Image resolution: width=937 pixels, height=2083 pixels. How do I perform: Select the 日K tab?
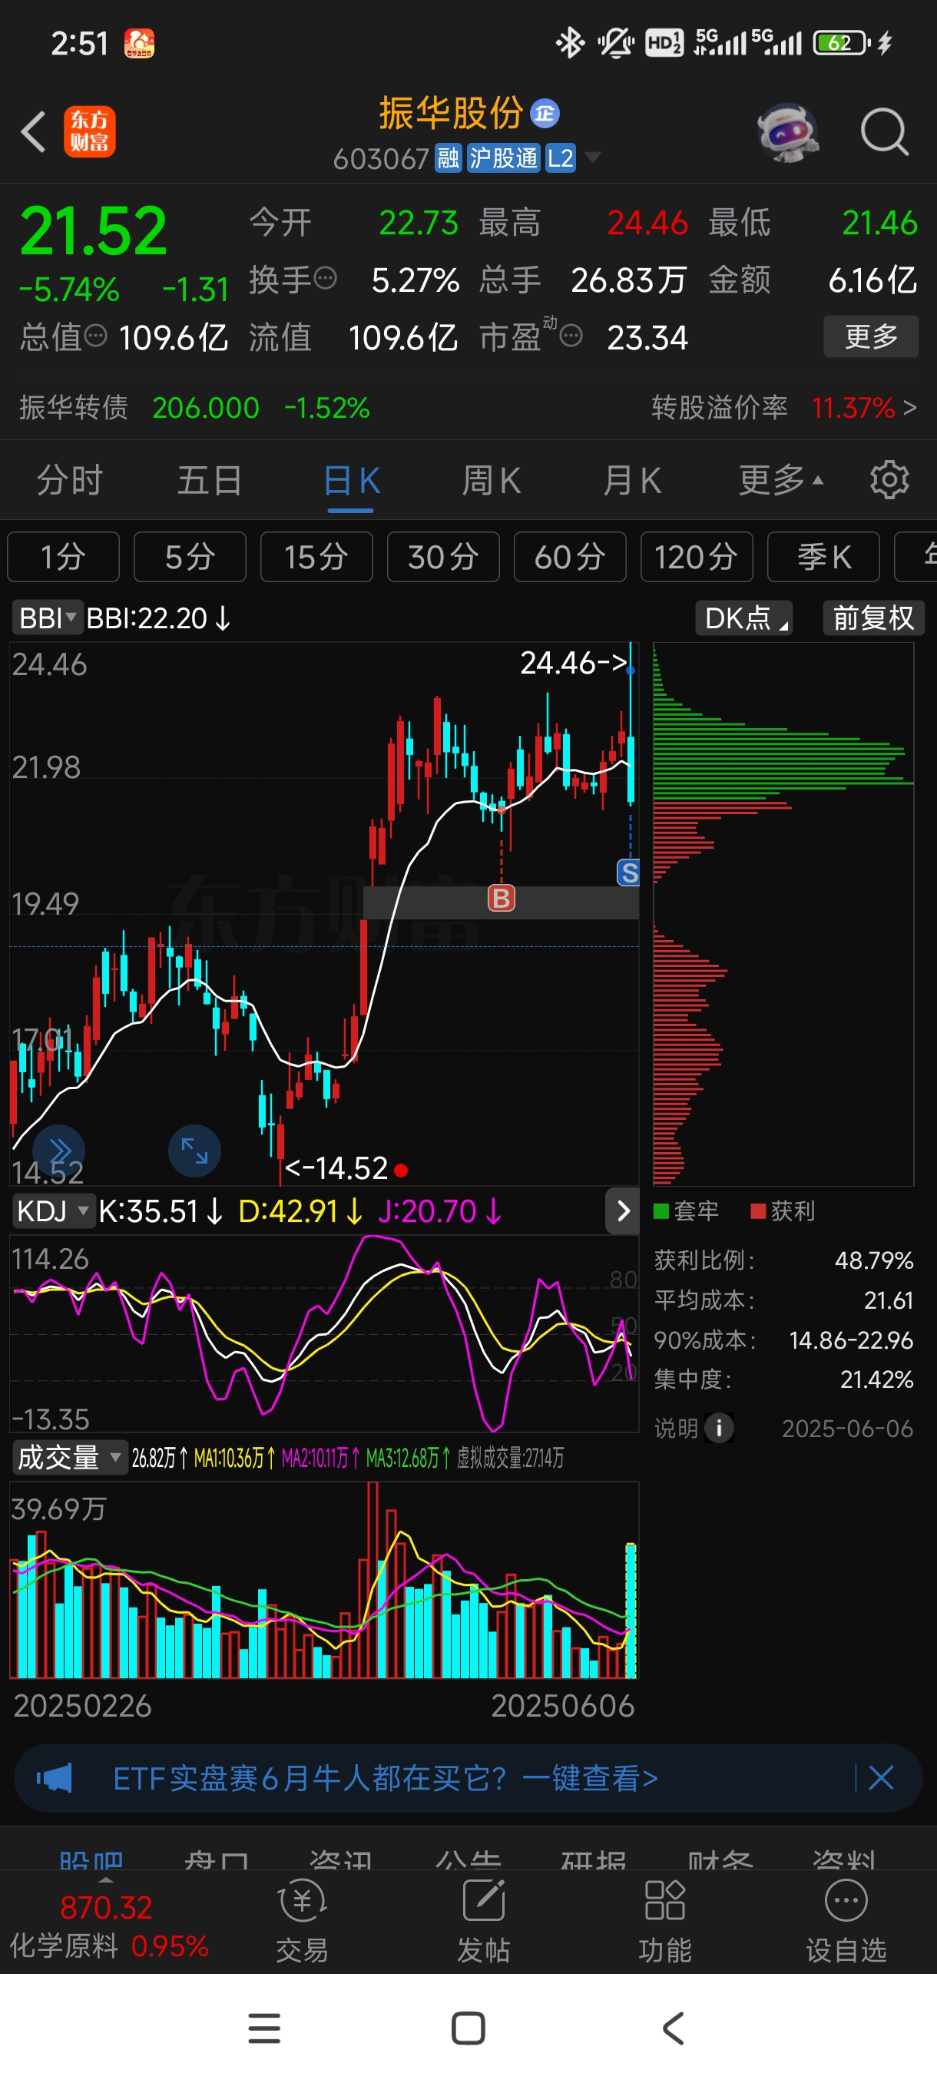pos(351,480)
